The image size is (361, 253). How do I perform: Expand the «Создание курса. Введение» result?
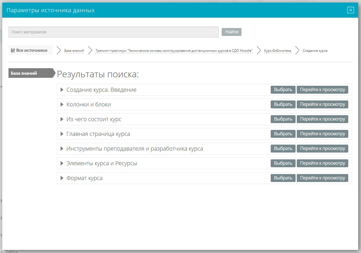click(x=62, y=90)
